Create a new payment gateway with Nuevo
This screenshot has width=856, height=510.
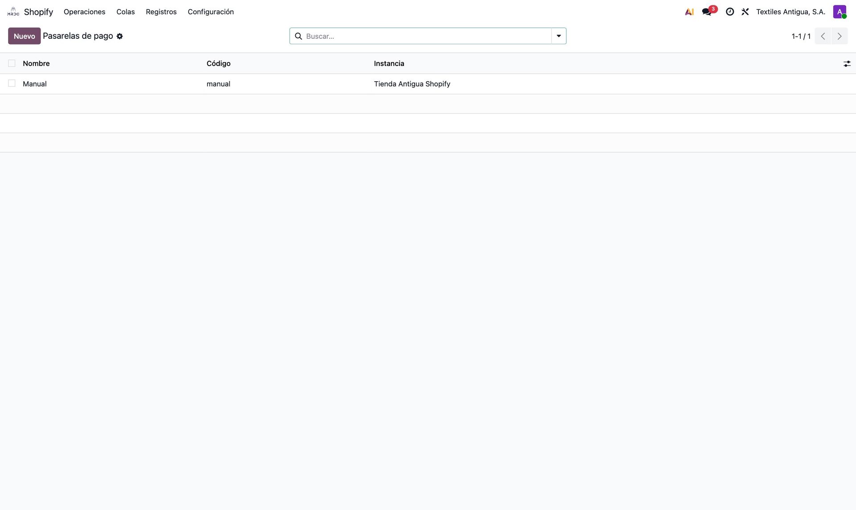click(x=24, y=36)
